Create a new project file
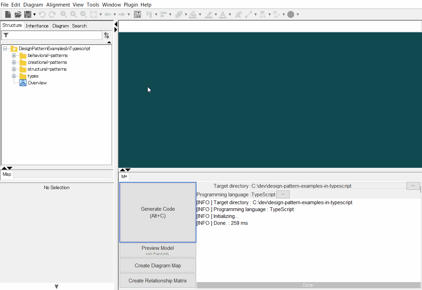This screenshot has height=290, width=422. 8,14
